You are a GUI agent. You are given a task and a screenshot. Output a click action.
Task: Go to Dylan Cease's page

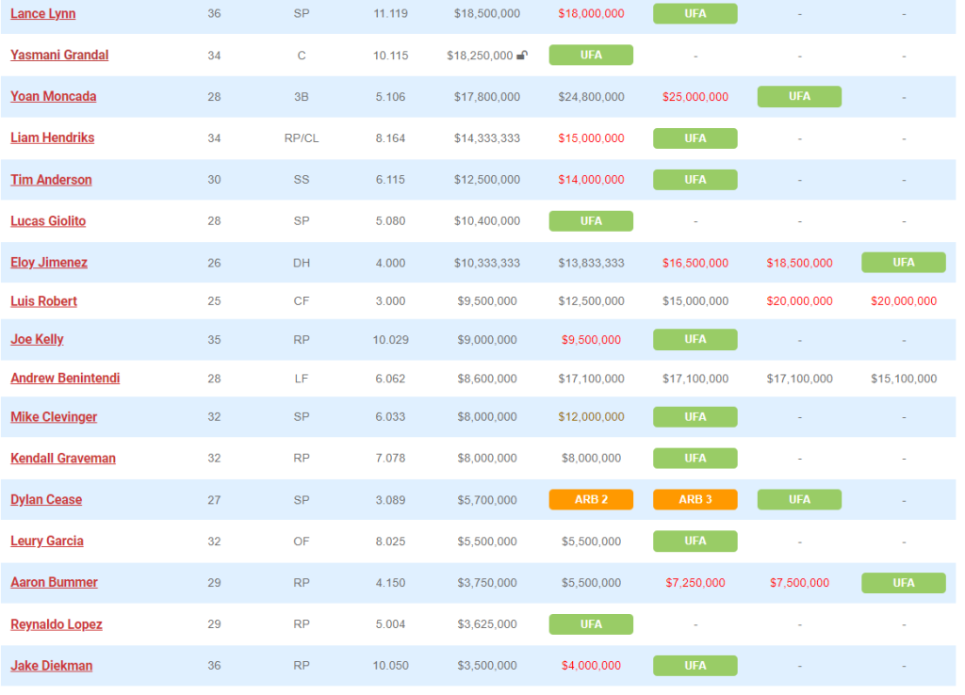(x=46, y=499)
